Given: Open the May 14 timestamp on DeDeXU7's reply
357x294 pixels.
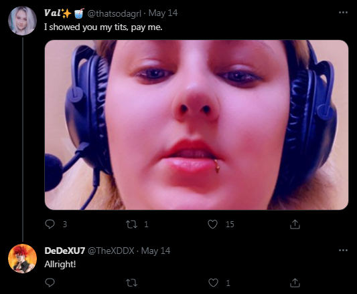Looking at the screenshot, I should tap(156, 251).
